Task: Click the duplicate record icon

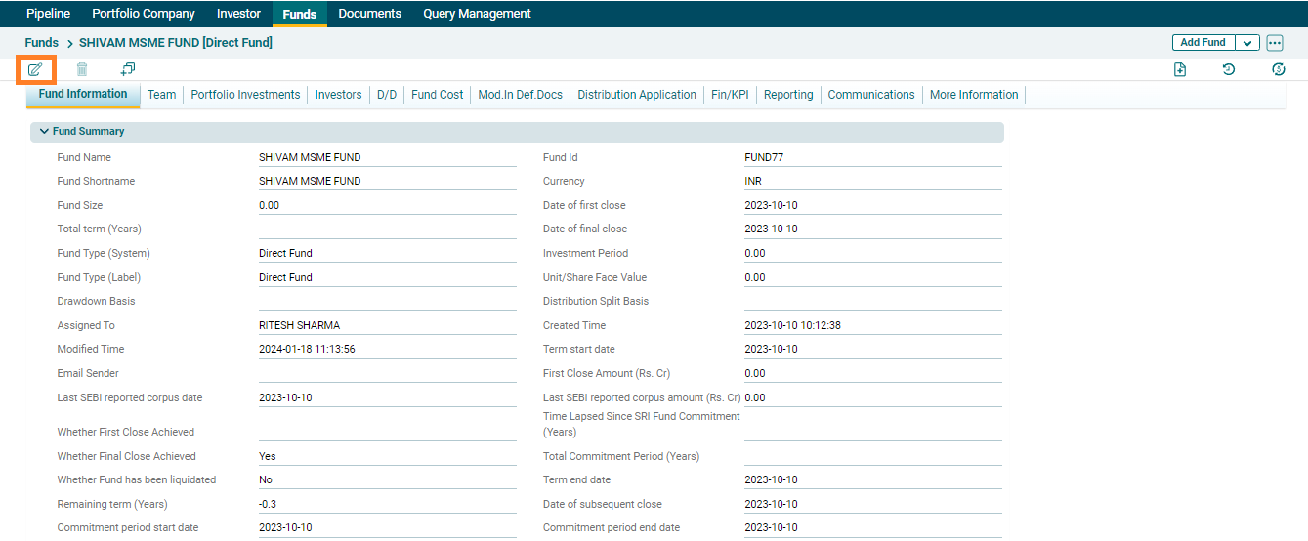Action: 128,69
